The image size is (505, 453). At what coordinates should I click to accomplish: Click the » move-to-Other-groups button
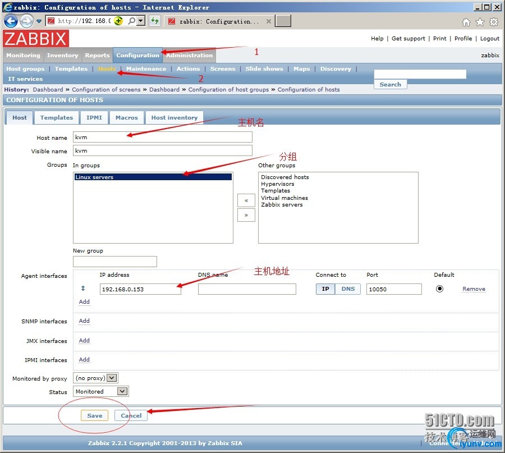click(x=246, y=215)
